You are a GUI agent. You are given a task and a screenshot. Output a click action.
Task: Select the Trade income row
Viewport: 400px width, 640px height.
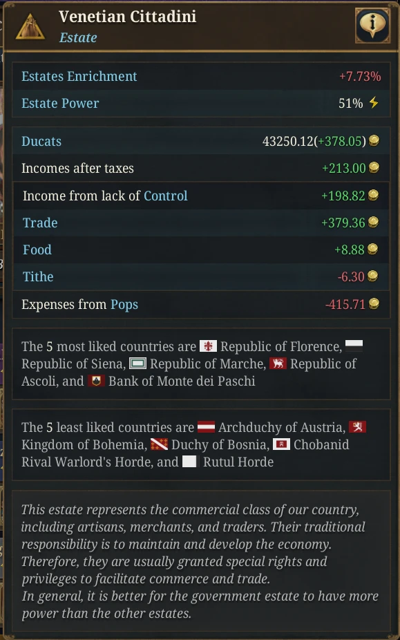[x=201, y=223]
